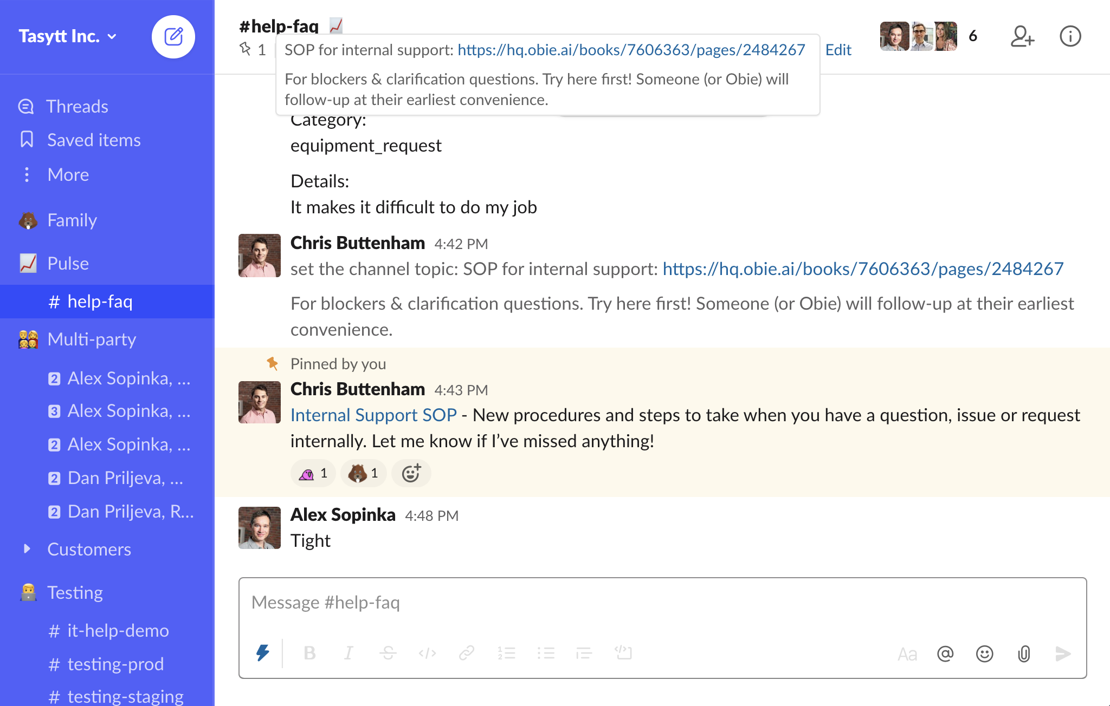The width and height of the screenshot is (1110, 706).
Task: Click Chris Buttenham's avatar at 4:42 PM
Action: (260, 255)
